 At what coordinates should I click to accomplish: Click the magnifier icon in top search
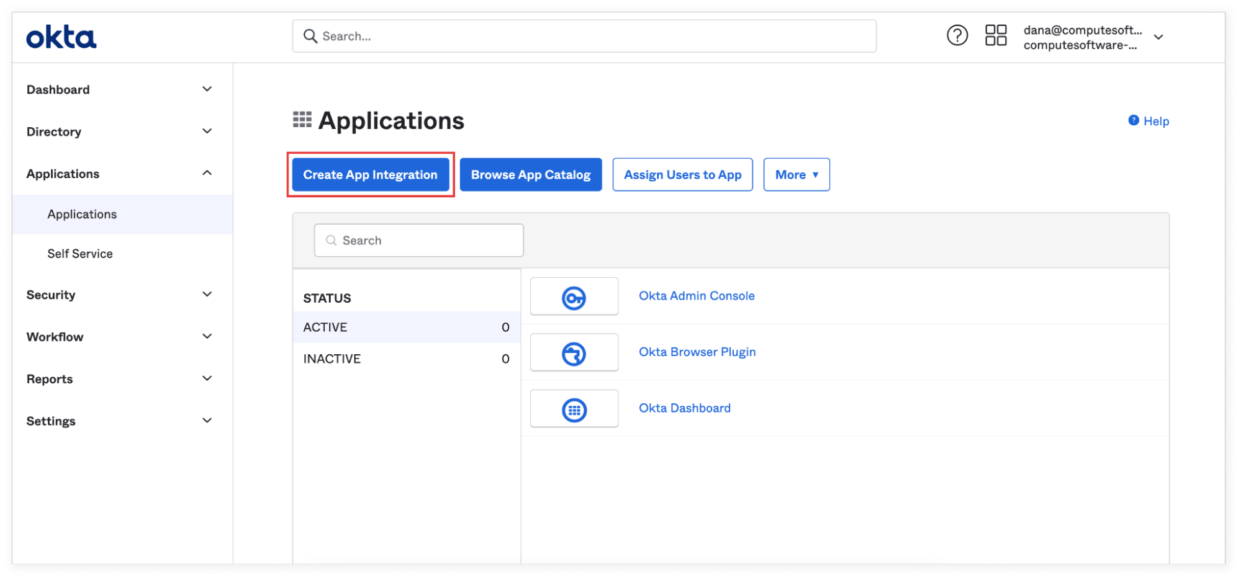pos(310,37)
